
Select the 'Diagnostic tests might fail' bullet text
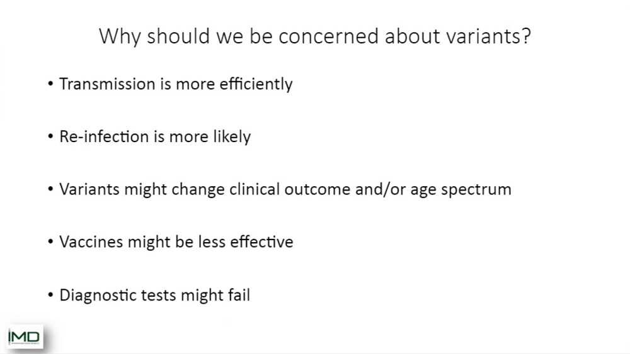tap(155, 296)
